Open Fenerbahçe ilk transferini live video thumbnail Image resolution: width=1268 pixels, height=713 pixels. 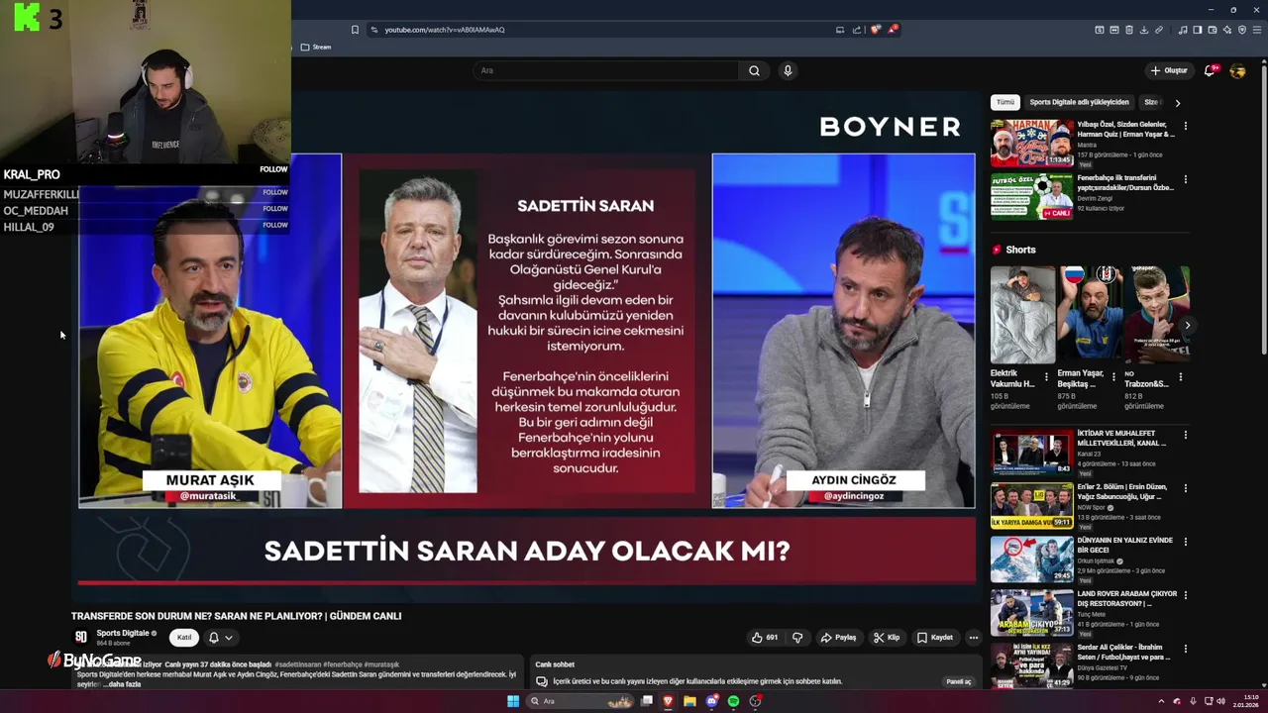(1031, 196)
